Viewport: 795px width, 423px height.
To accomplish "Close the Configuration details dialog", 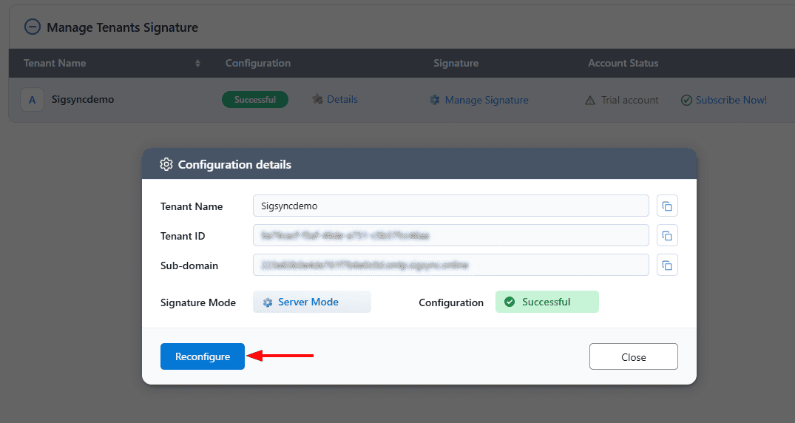I will (x=633, y=356).
